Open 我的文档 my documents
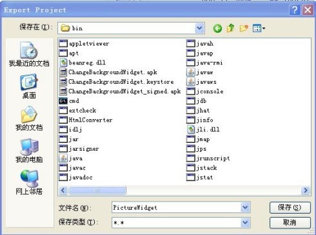The height and width of the screenshot is (235, 316). click(29, 118)
